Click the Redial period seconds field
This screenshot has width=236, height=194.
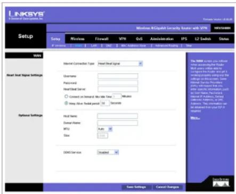point(105,103)
